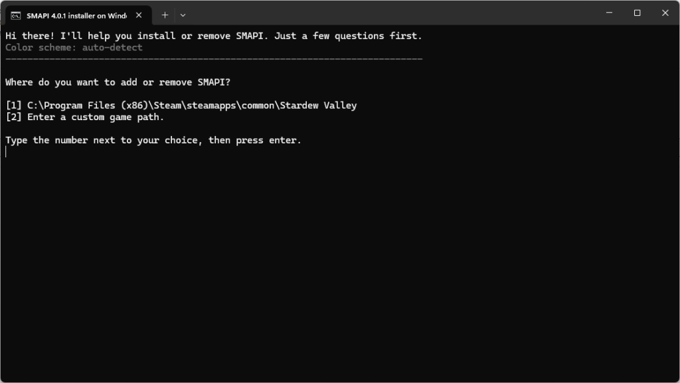Click the instruction to type a number

click(x=153, y=140)
